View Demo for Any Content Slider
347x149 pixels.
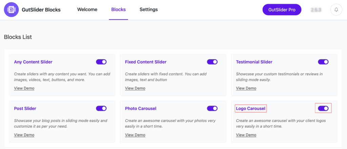coord(24,88)
